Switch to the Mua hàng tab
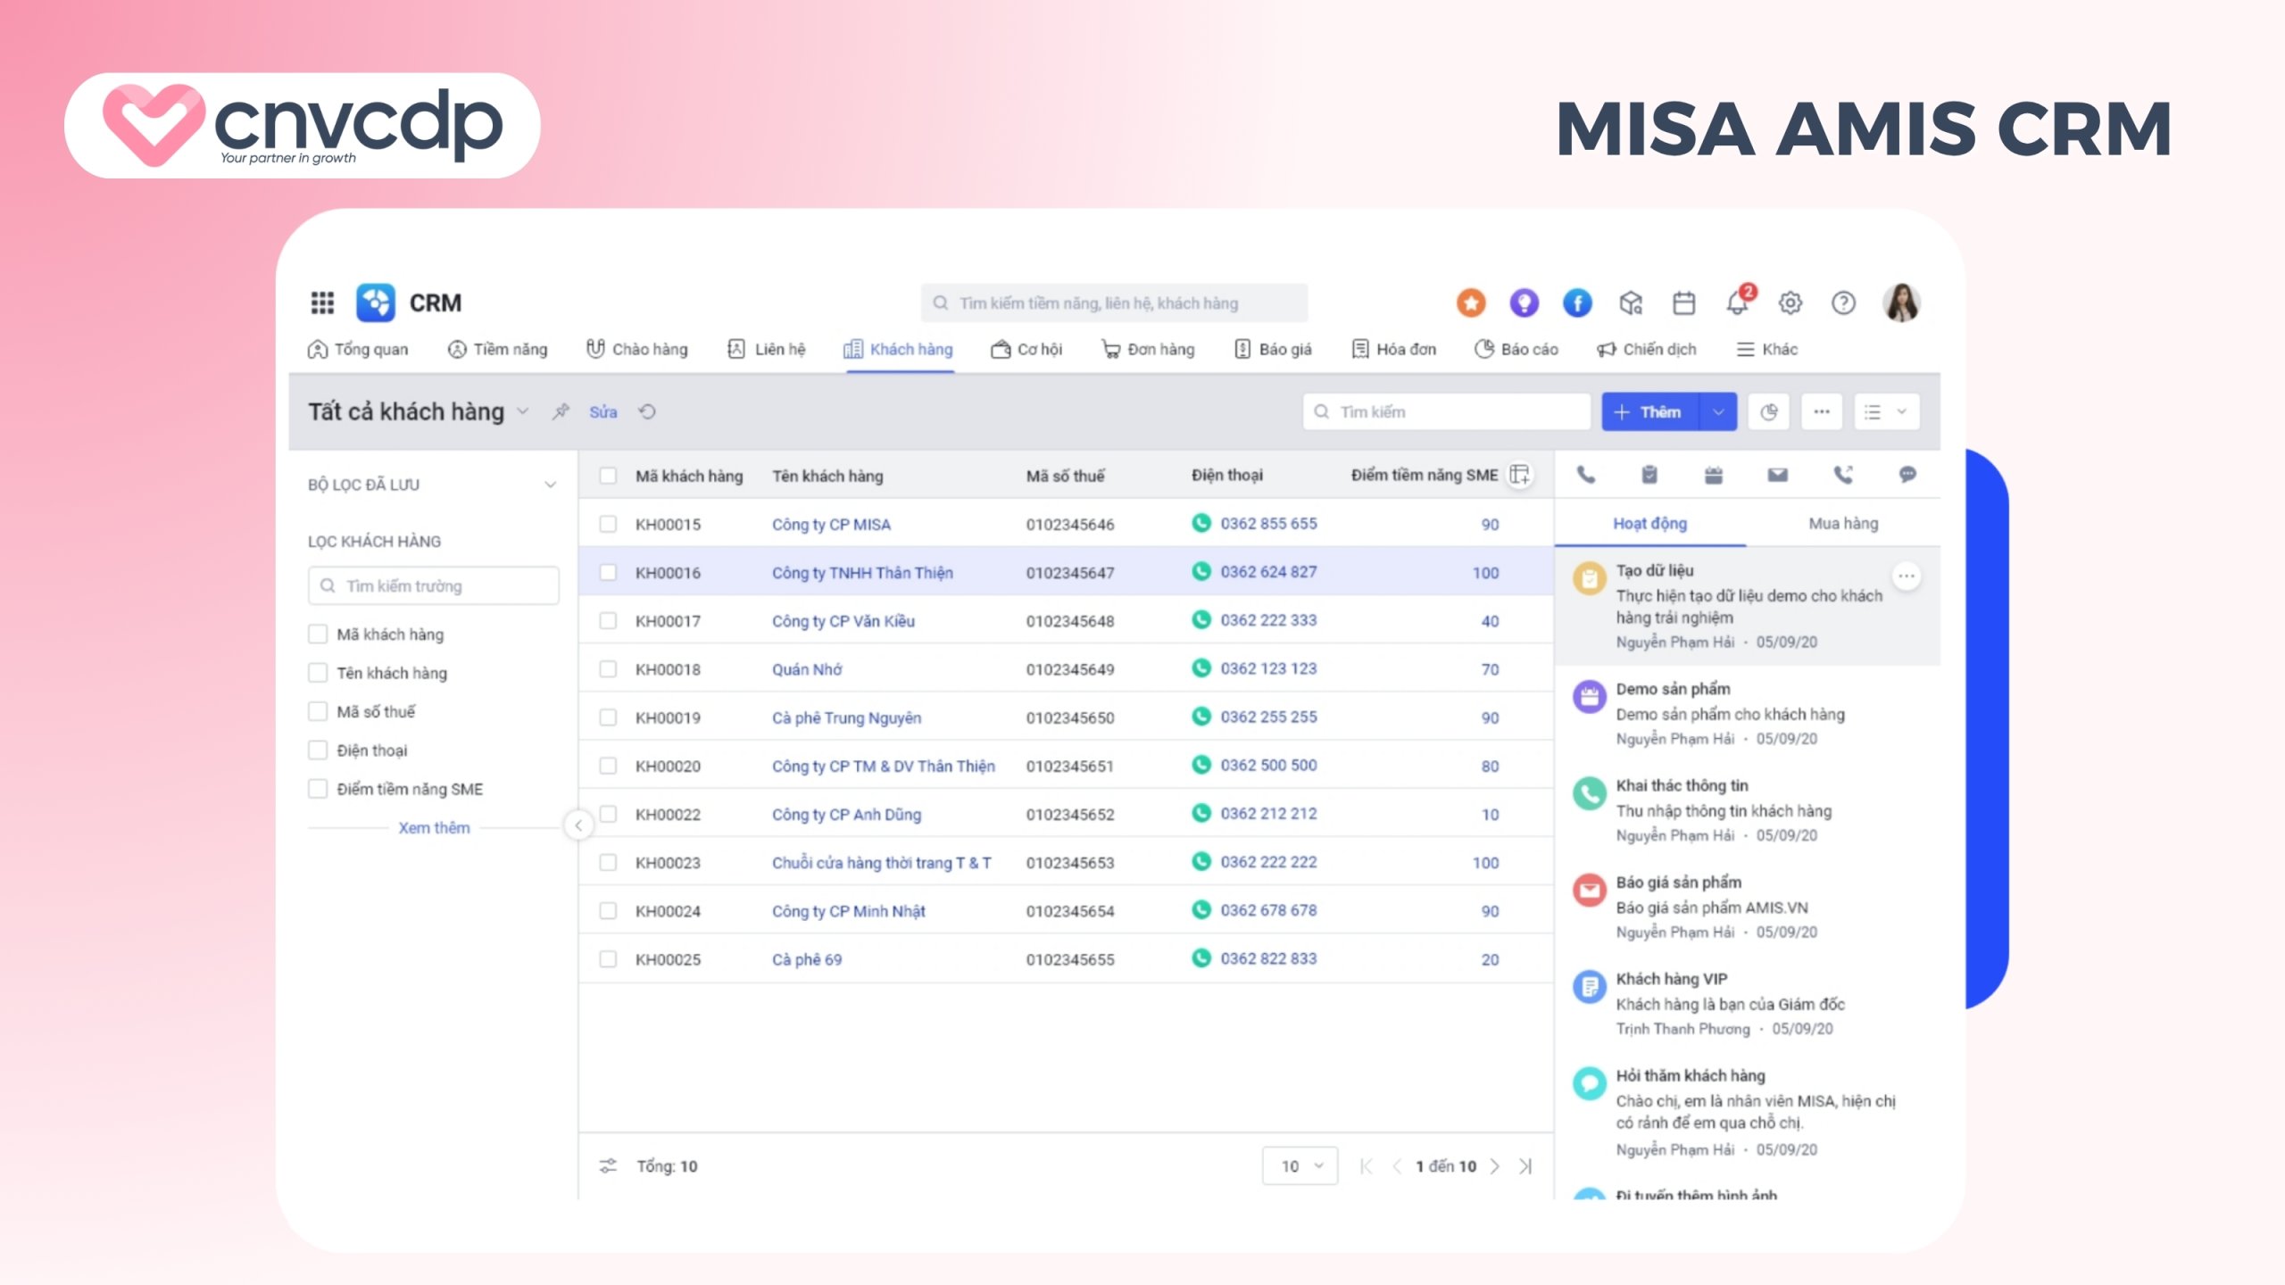 pyautogui.click(x=1842, y=523)
